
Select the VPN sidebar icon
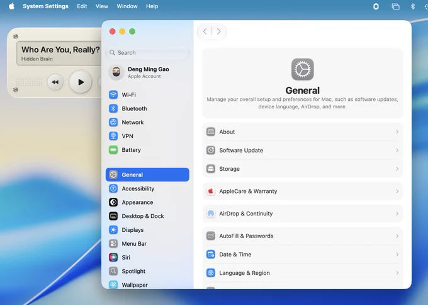[x=113, y=136]
